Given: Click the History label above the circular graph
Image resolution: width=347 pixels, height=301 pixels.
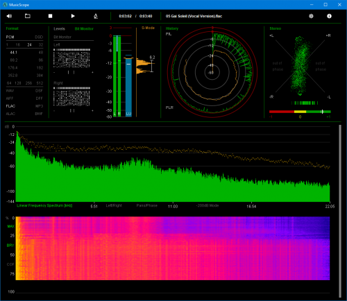Looking at the screenshot, I should pyautogui.click(x=172, y=28).
